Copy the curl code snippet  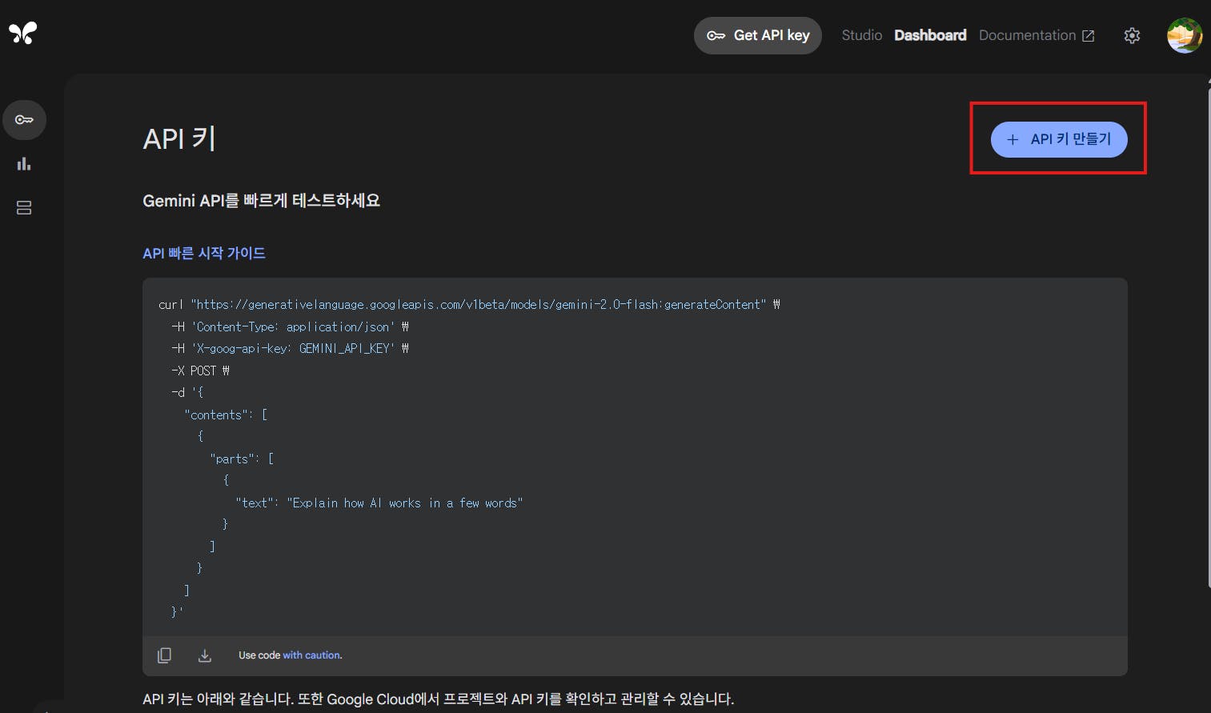164,655
